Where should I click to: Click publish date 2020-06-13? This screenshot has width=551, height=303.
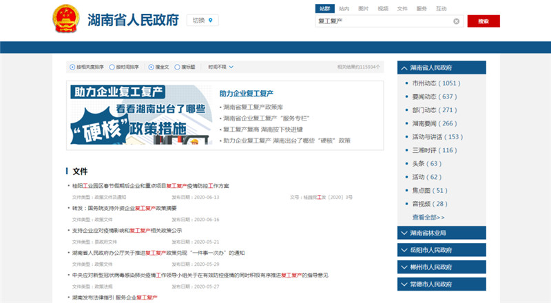click(x=207, y=197)
